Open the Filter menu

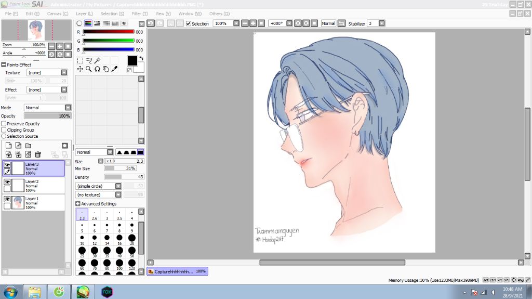[x=139, y=14]
